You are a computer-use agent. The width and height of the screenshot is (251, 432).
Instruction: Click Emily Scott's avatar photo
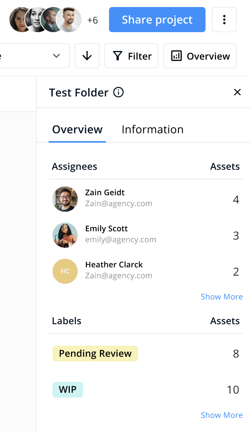point(65,235)
